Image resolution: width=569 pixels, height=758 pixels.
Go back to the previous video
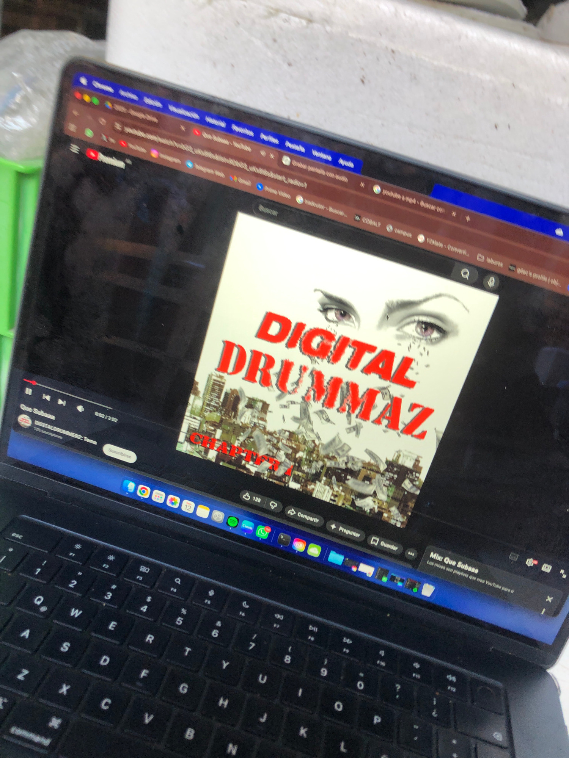[x=46, y=397]
